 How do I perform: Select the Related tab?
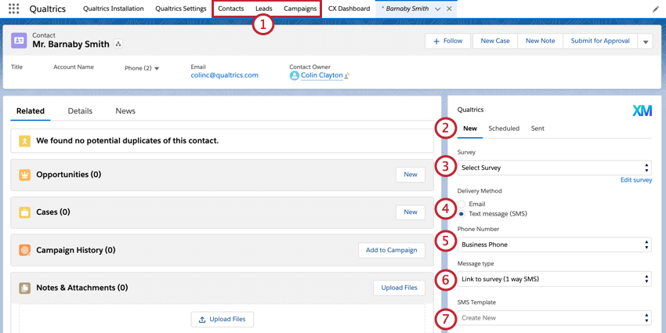pos(31,110)
